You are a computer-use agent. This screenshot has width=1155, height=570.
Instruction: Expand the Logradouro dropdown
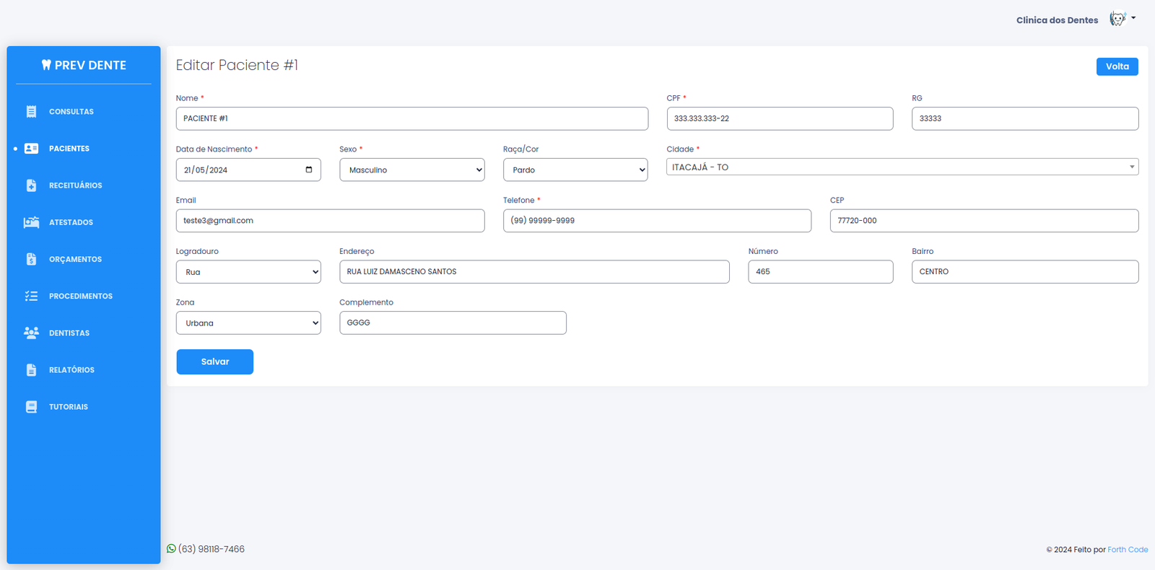point(248,272)
